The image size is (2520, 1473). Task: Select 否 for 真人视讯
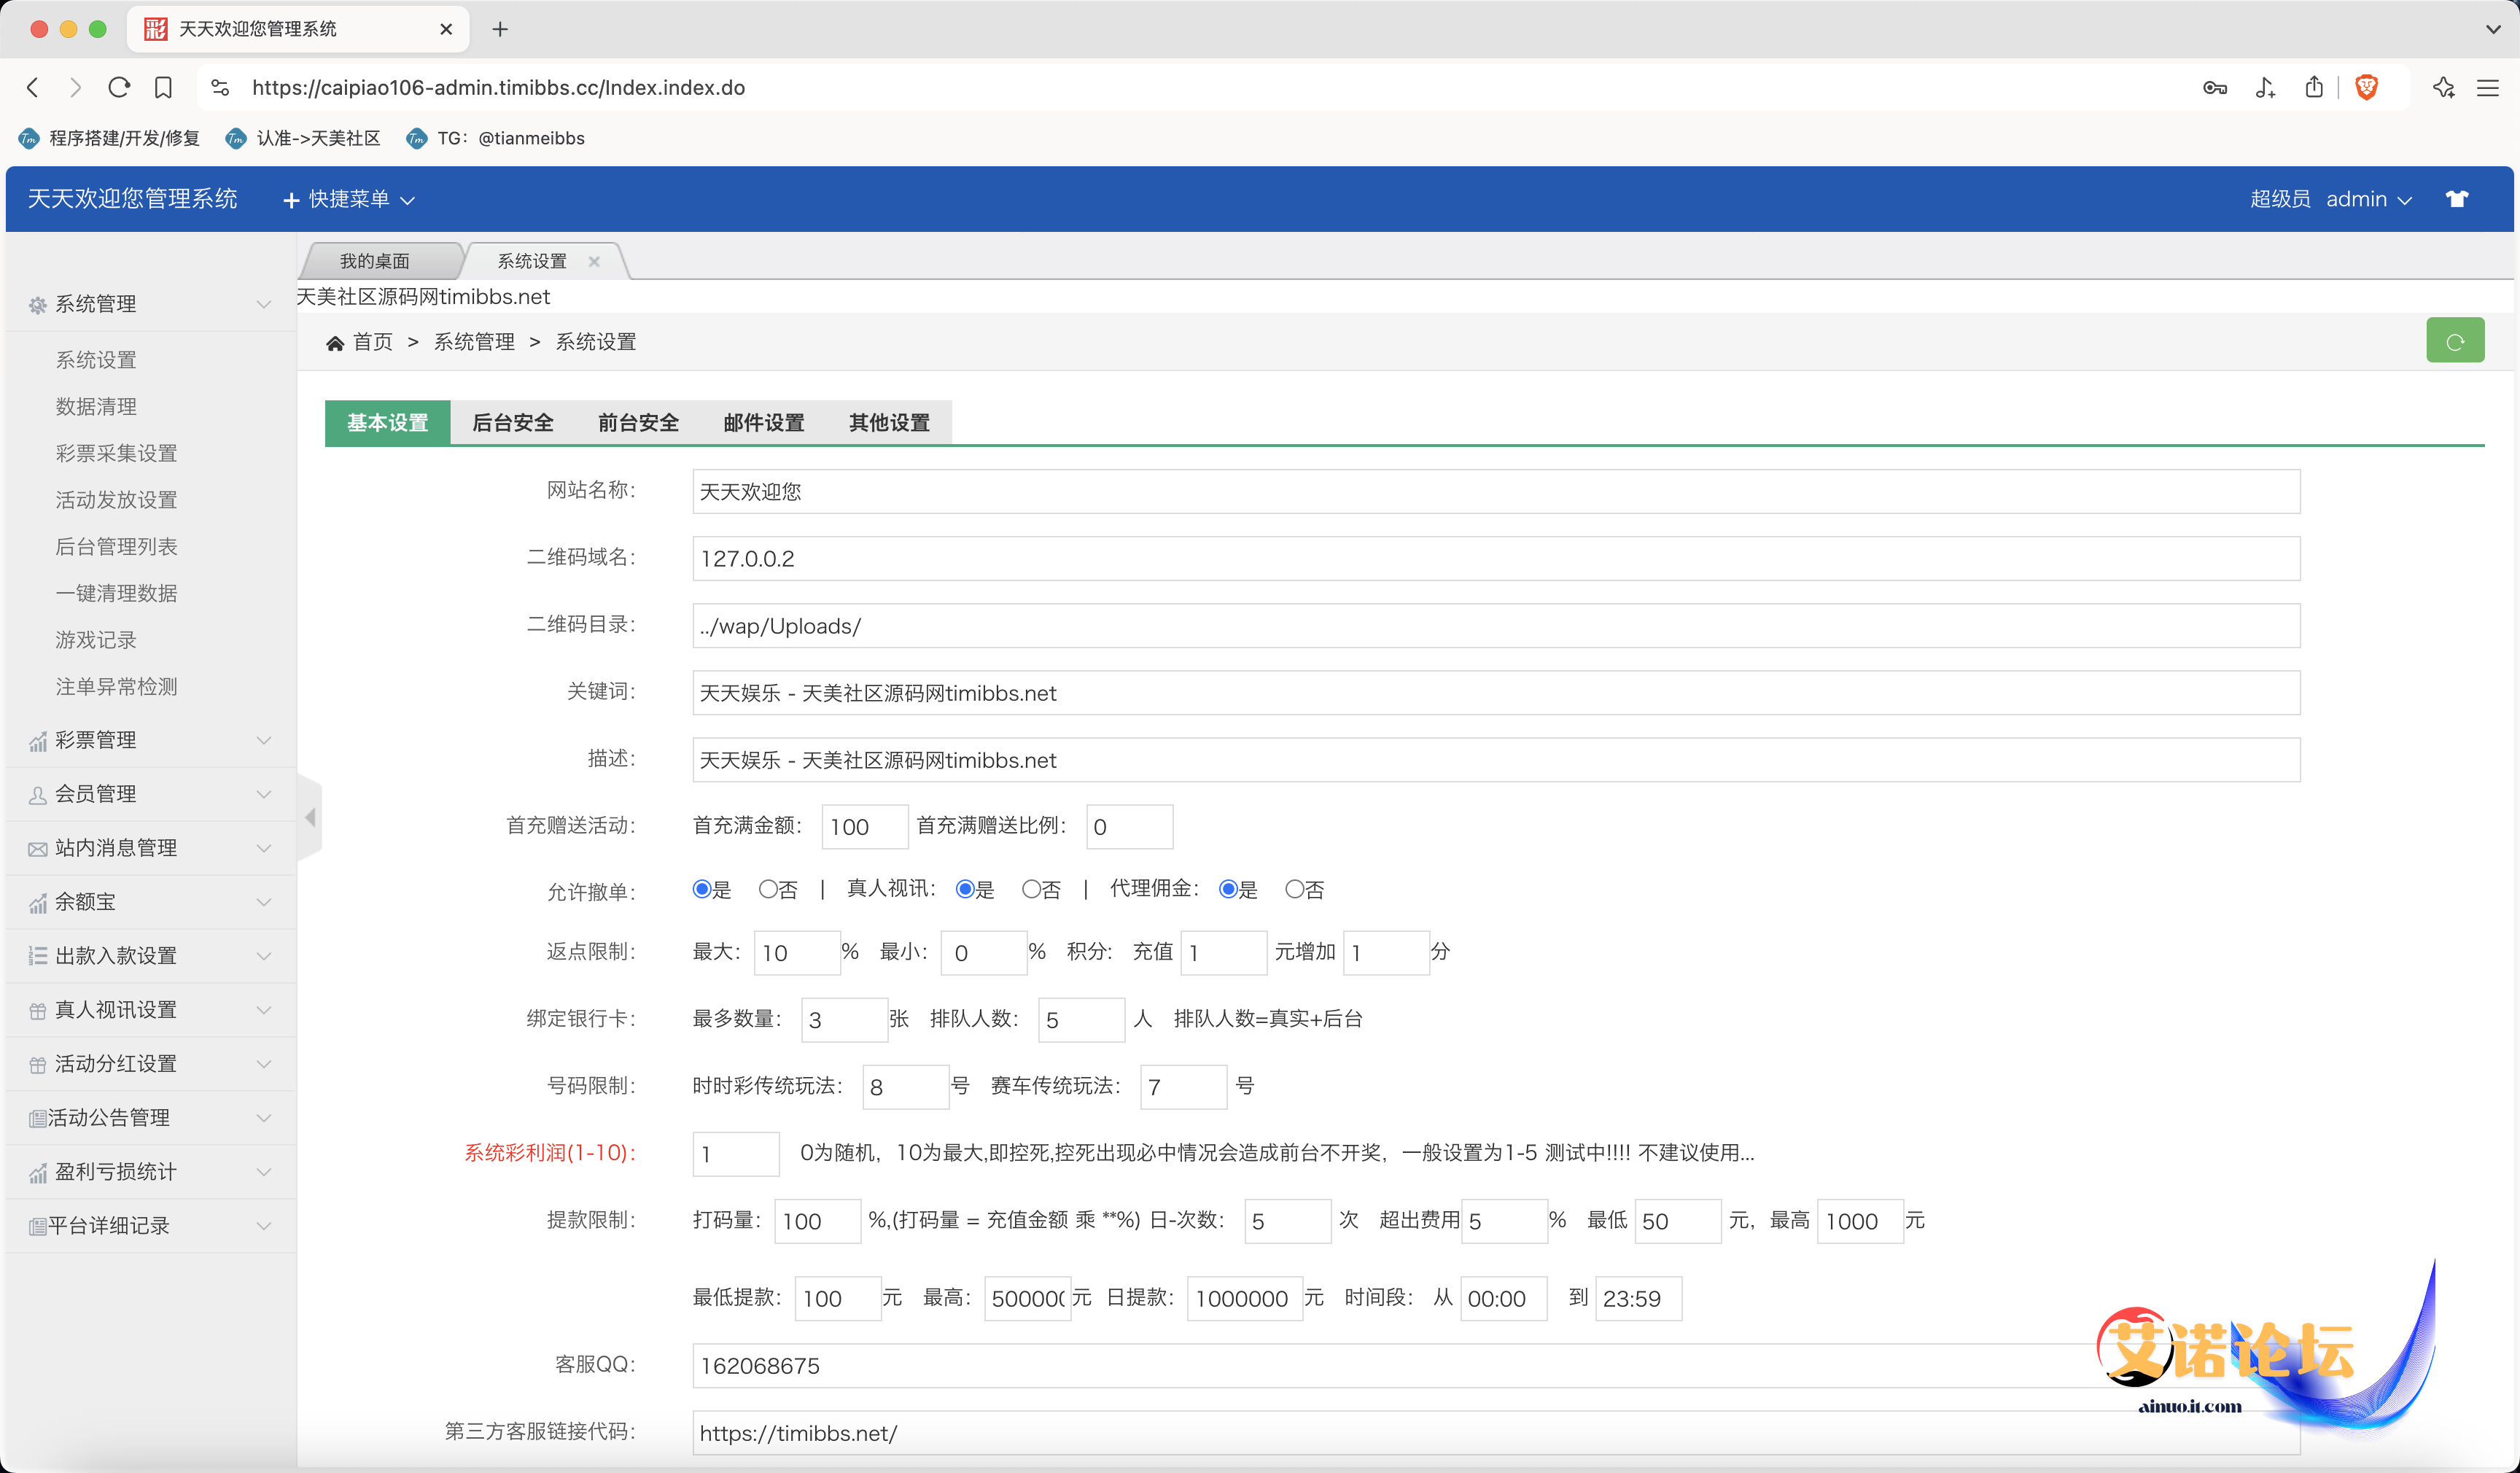tap(1031, 889)
